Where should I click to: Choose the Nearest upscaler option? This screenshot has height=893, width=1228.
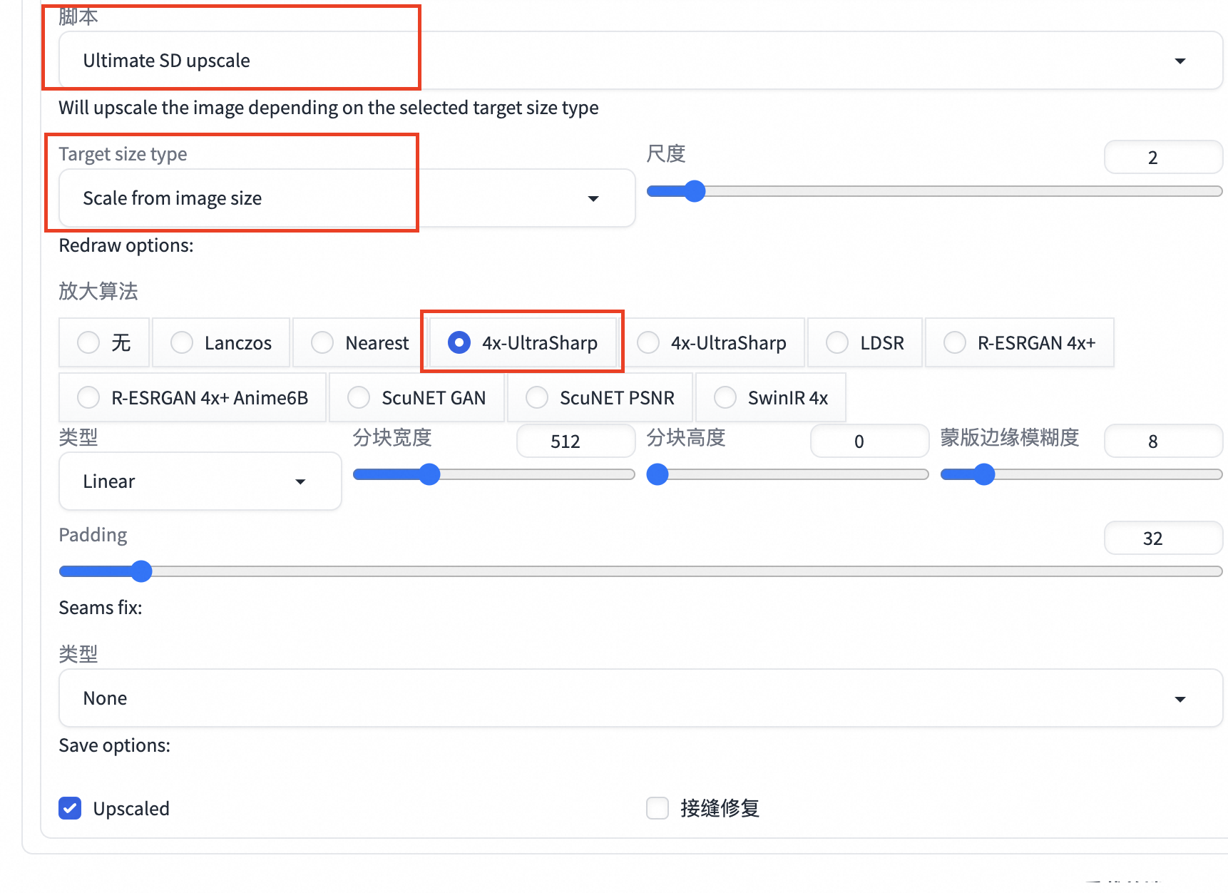(323, 343)
